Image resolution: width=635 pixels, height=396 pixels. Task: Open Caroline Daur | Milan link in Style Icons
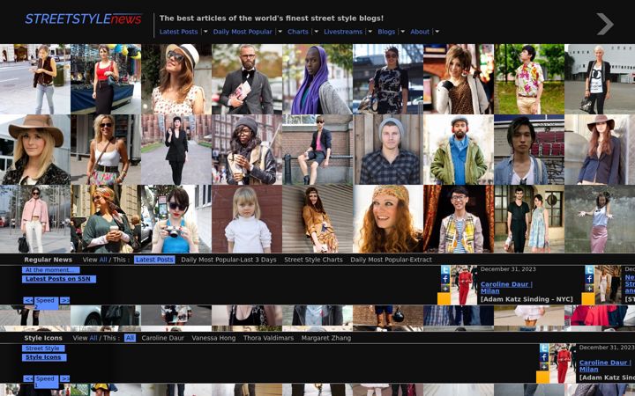(605, 366)
